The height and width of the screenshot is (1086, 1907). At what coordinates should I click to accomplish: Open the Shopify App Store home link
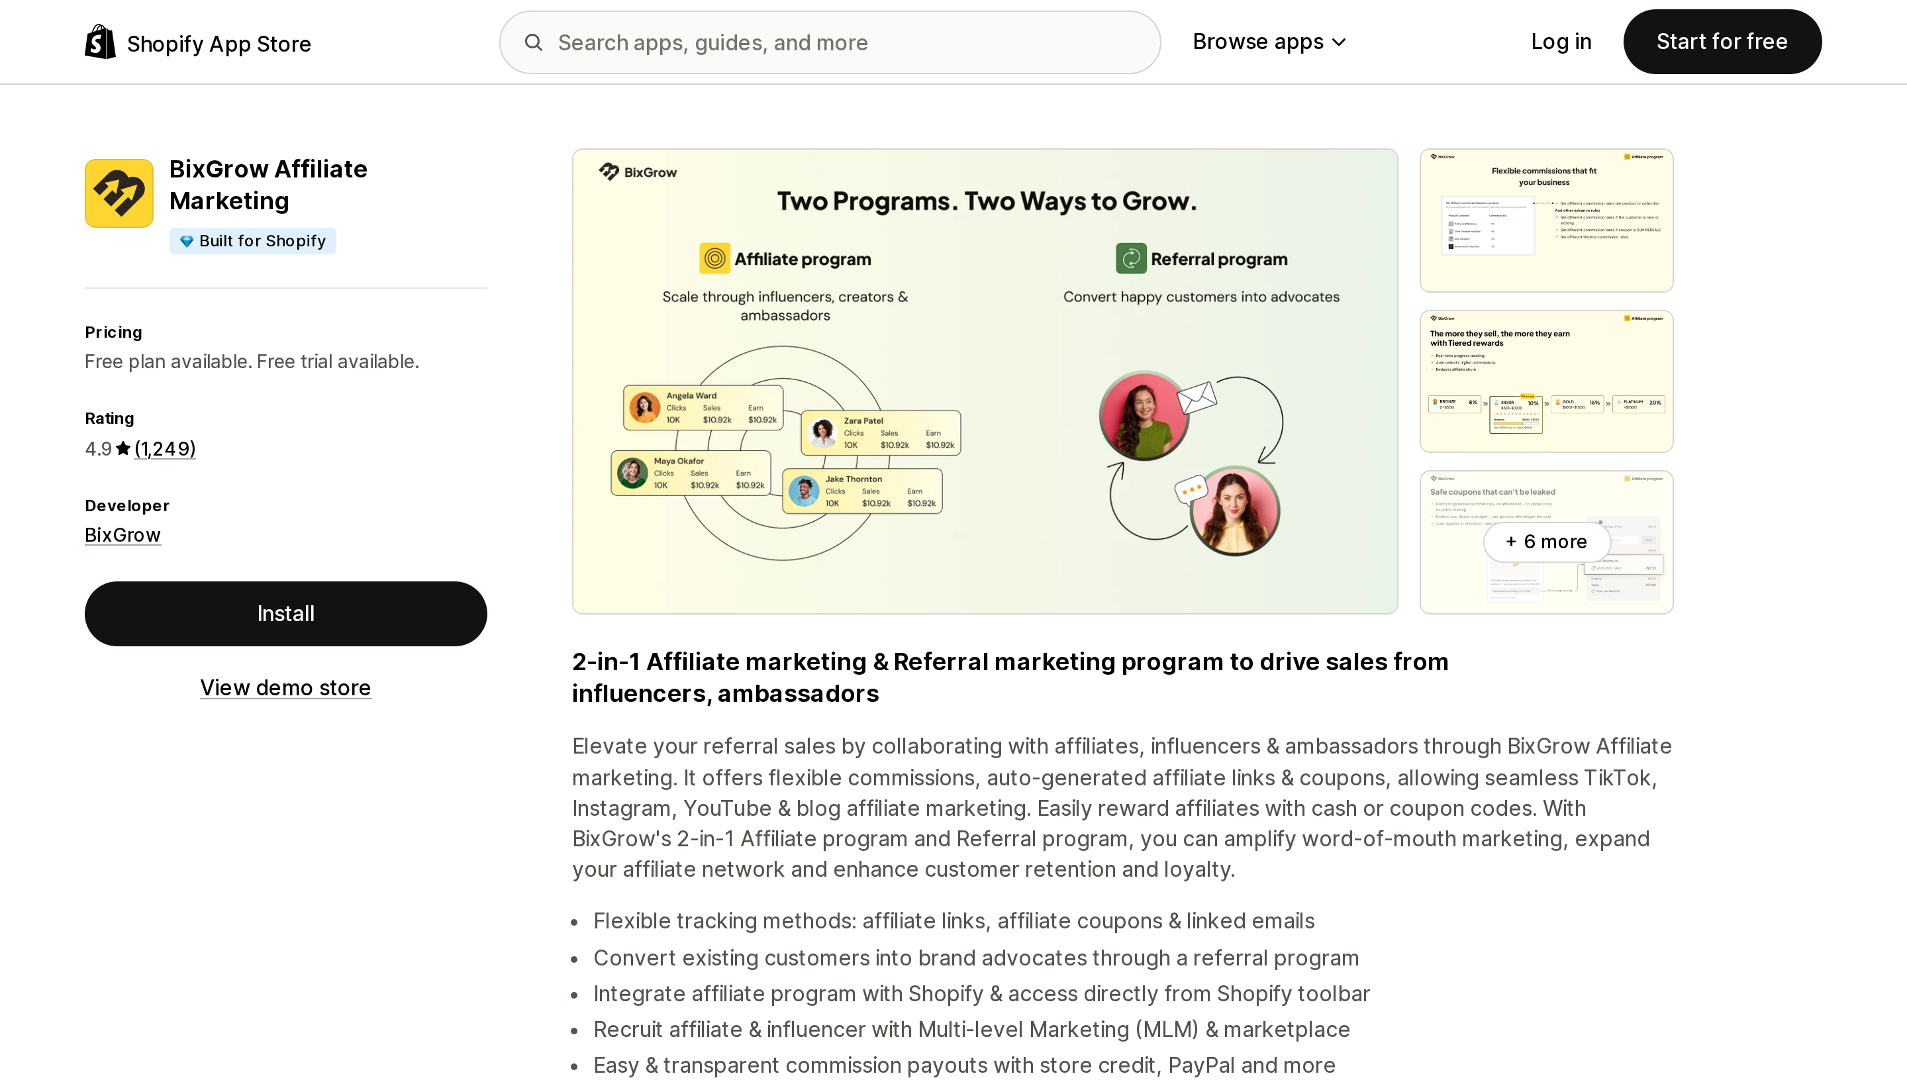pyautogui.click(x=197, y=42)
